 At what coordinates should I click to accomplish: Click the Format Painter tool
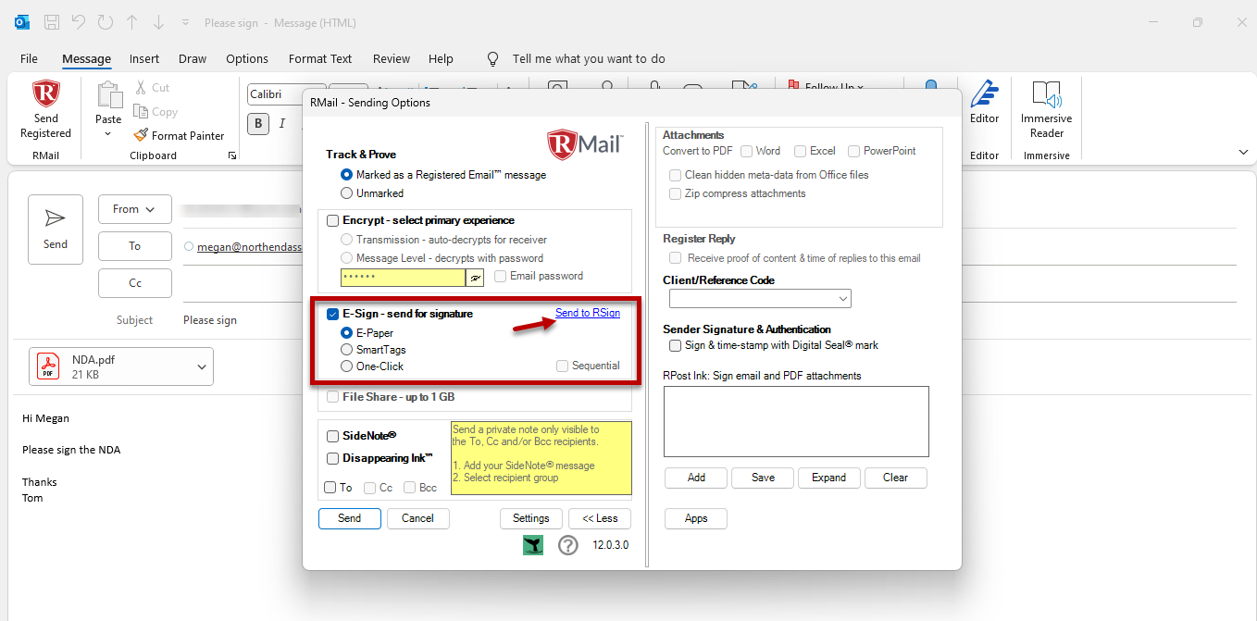click(x=179, y=134)
